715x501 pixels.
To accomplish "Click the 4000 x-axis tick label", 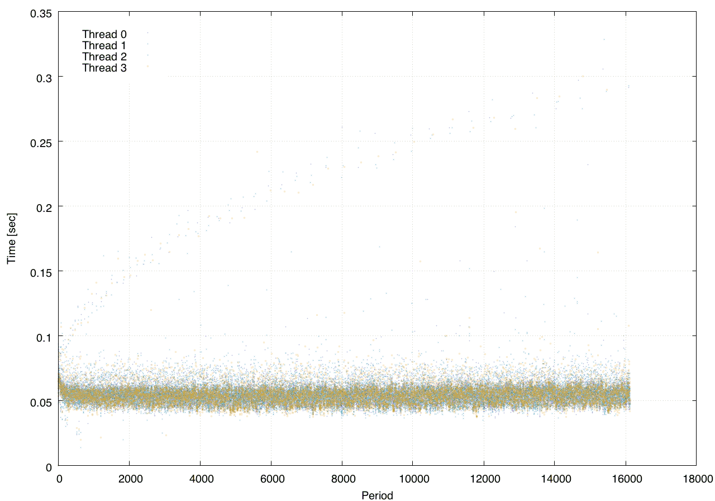I will click(x=200, y=479).
